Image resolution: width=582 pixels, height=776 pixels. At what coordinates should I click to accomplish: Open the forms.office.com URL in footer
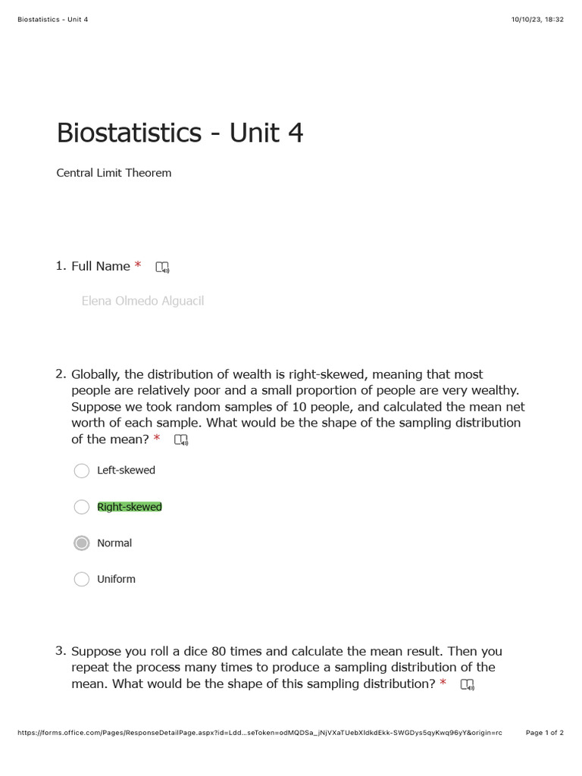(259, 733)
